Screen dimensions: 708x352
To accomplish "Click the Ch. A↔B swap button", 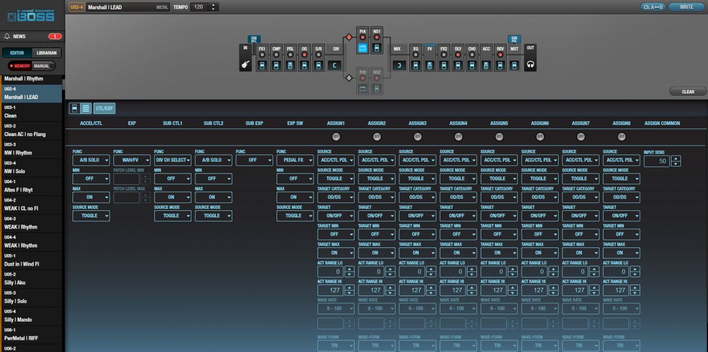I will coord(653,7).
